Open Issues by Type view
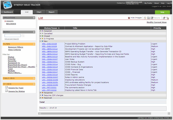 click(x=16, y=88)
